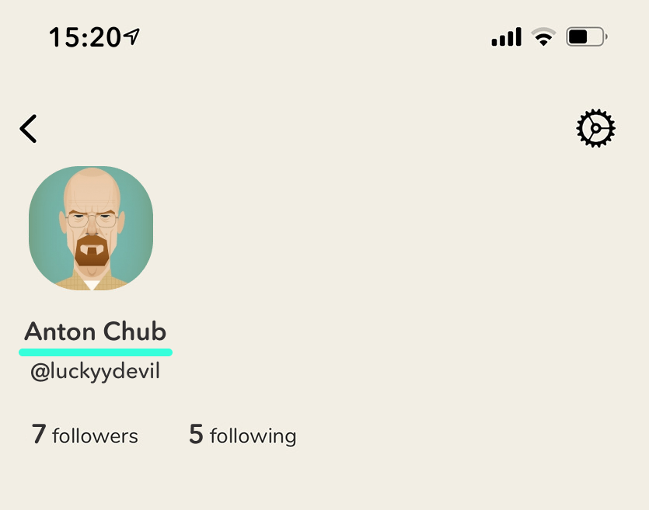Viewport: 649px width, 510px height.
Task: Tap the 15:20 clock in status bar
Action: pos(85,37)
